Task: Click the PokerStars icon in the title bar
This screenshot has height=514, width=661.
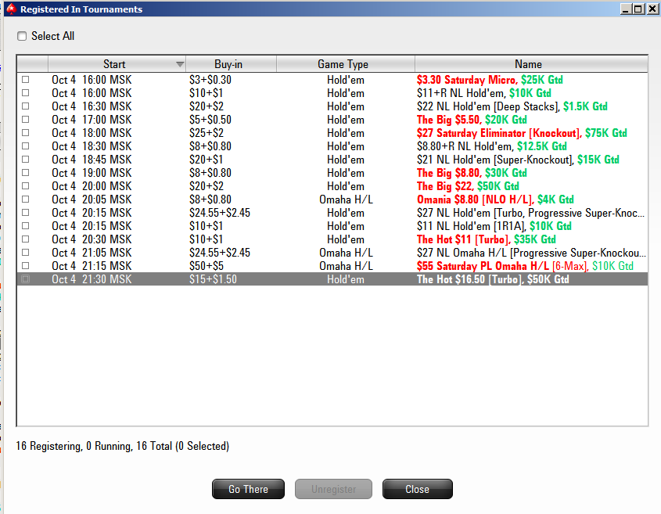Action: tap(12, 9)
